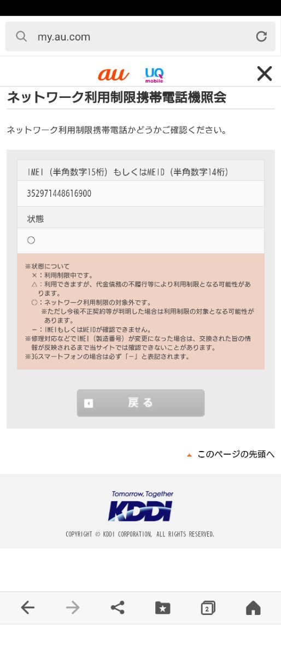Select the my.au.com address field

140,37
